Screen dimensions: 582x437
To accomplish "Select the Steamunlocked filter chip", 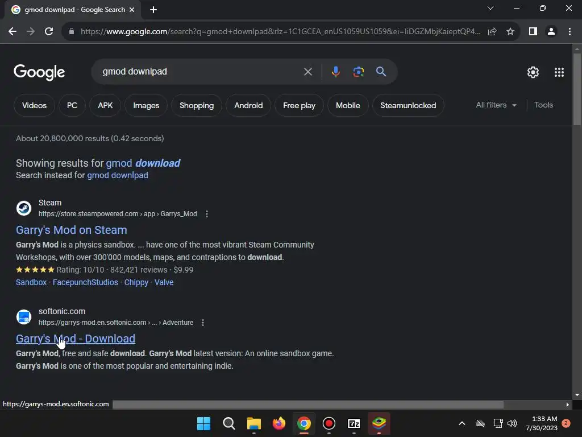I will [x=408, y=105].
